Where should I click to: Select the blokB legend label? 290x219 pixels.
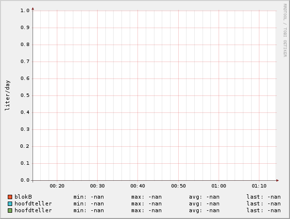click(x=23, y=197)
